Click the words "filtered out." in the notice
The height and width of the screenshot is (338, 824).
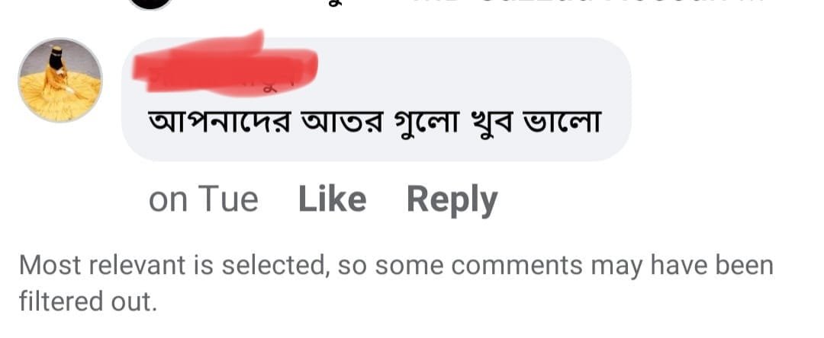[88, 302]
